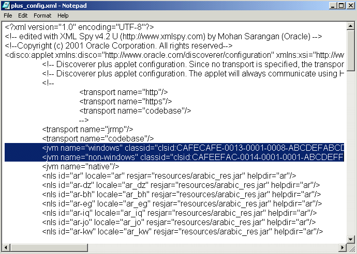357x254 pixels.
Task: Click the horizontal scrollbar thumb
Action: coord(49,247)
